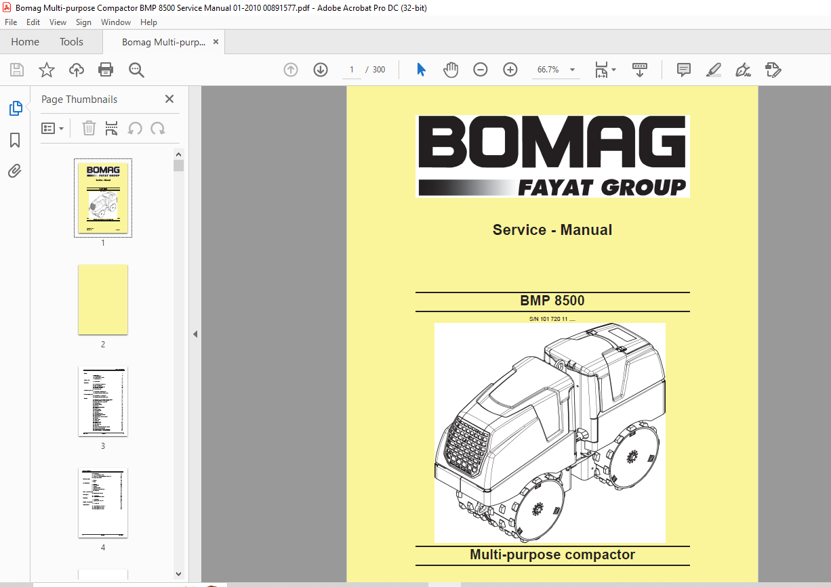The image size is (831, 587).
Task: Activate the Hand pan tool
Action: [x=451, y=70]
